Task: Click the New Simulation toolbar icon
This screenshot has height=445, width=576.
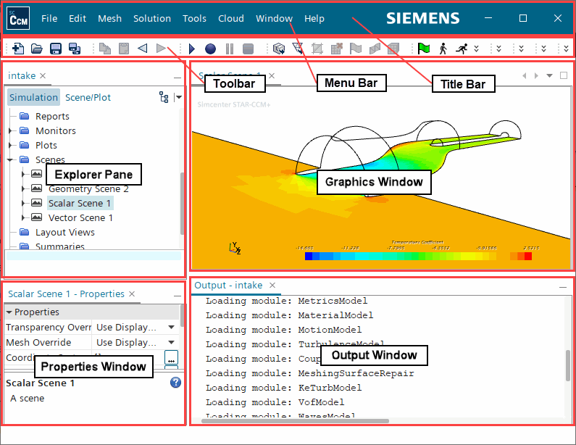Action: [x=18, y=49]
